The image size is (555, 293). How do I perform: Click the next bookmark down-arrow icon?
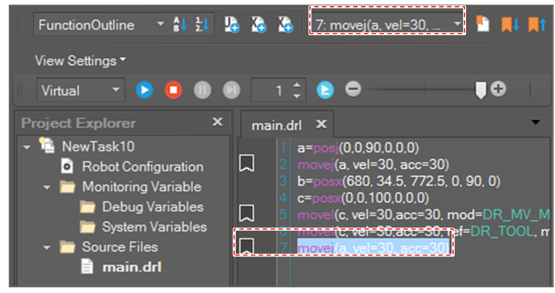click(510, 25)
